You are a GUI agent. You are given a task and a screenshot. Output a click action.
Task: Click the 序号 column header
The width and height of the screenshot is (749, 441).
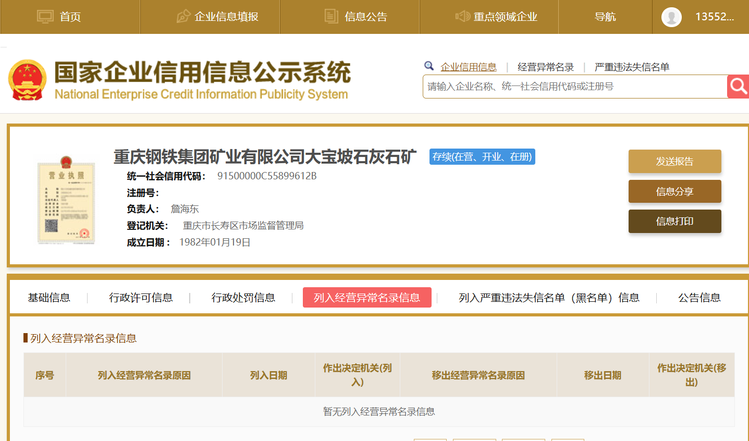pos(45,375)
